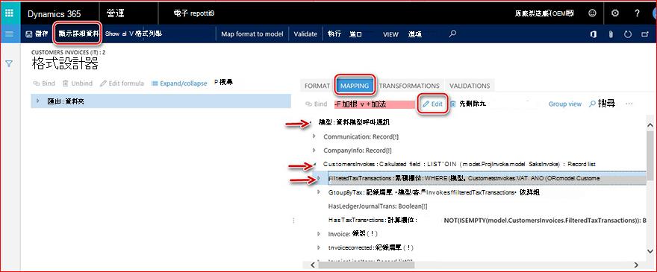Click the left pane search 搜尋 field
This screenshot has height=272, width=657.
pyautogui.click(x=224, y=83)
